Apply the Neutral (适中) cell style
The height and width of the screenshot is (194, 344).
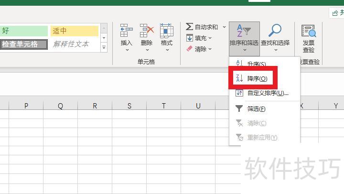point(75,31)
